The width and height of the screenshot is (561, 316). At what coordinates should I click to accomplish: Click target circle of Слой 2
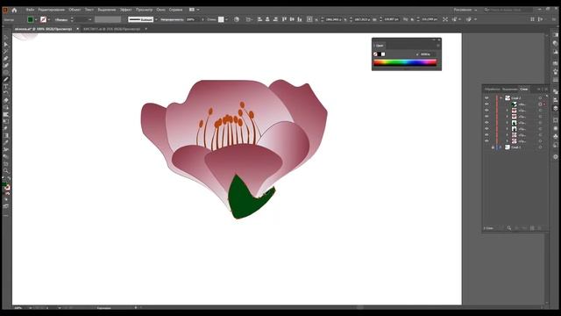tap(540, 97)
